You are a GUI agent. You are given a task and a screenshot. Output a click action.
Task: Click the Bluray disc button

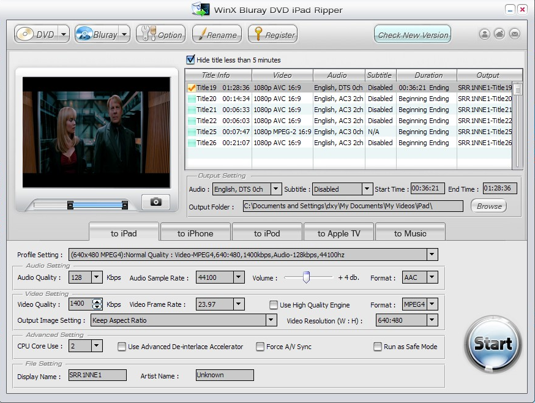(x=97, y=34)
